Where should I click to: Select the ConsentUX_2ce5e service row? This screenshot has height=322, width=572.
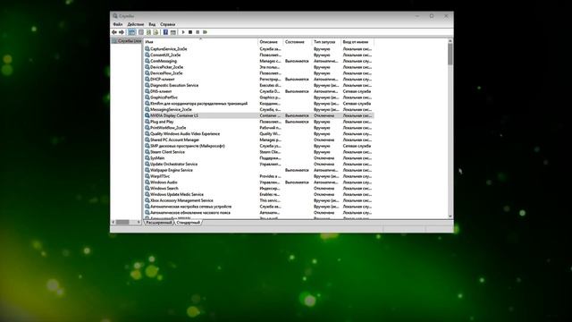[x=259, y=55]
